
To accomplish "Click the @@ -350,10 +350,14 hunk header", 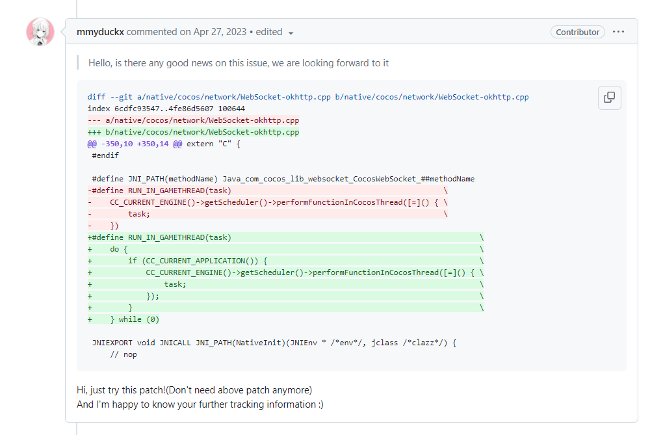I will tap(164, 144).
